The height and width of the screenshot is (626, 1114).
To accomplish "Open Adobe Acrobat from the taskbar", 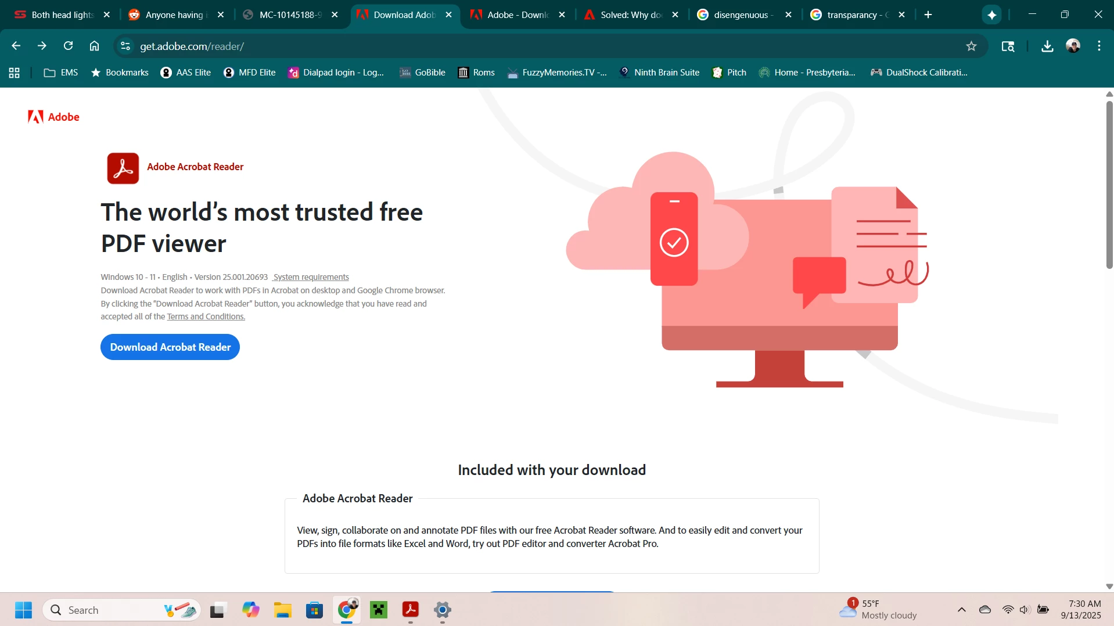I will point(411,610).
